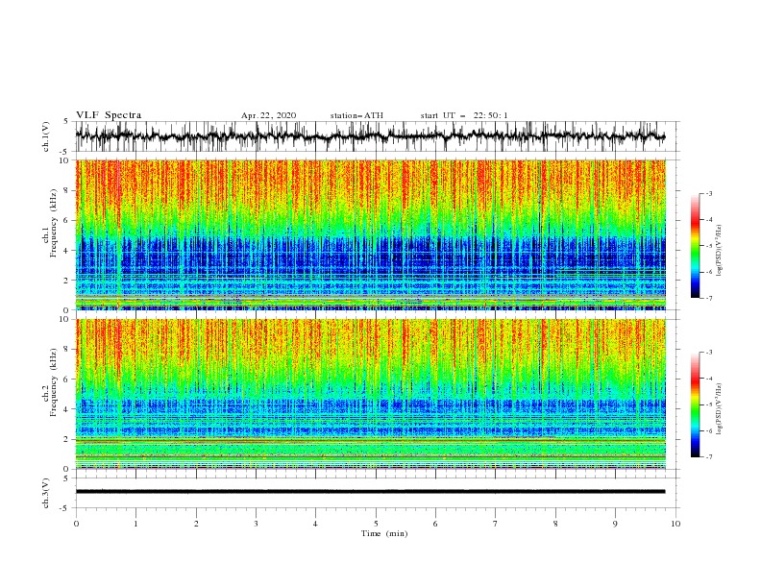Click inside the ch.2 spectrogram panel
Image resolution: width=761 pixels, height=588 pixels.
371,394
